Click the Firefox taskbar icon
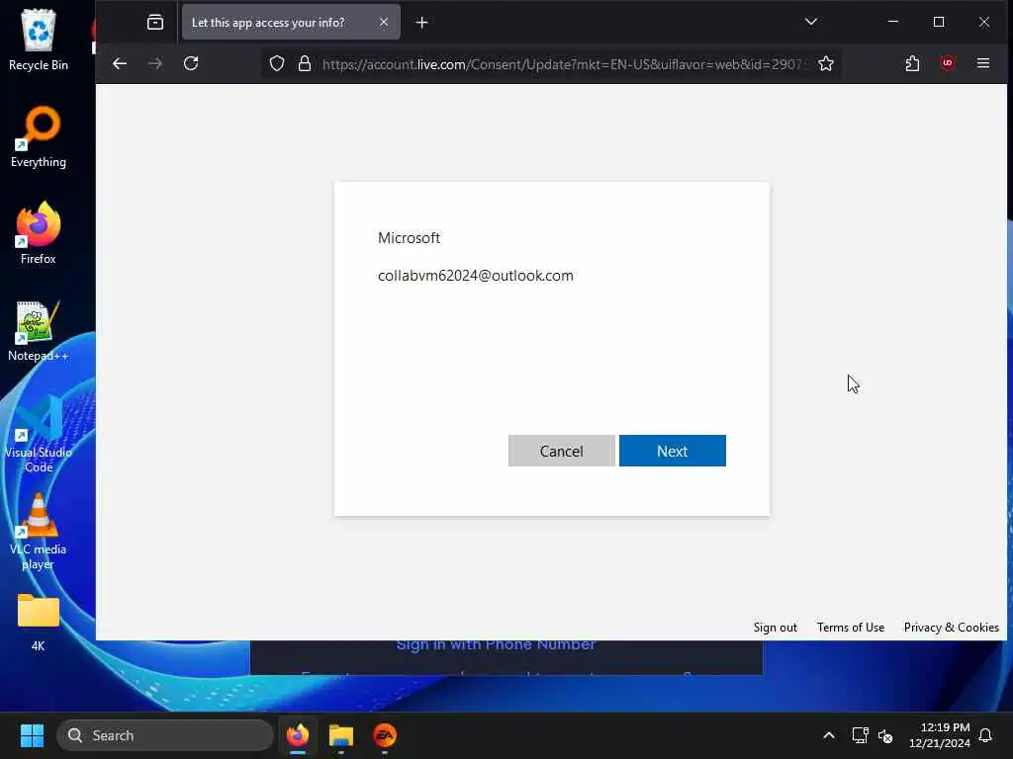Screen dimensions: 1013x759 coord(297,735)
